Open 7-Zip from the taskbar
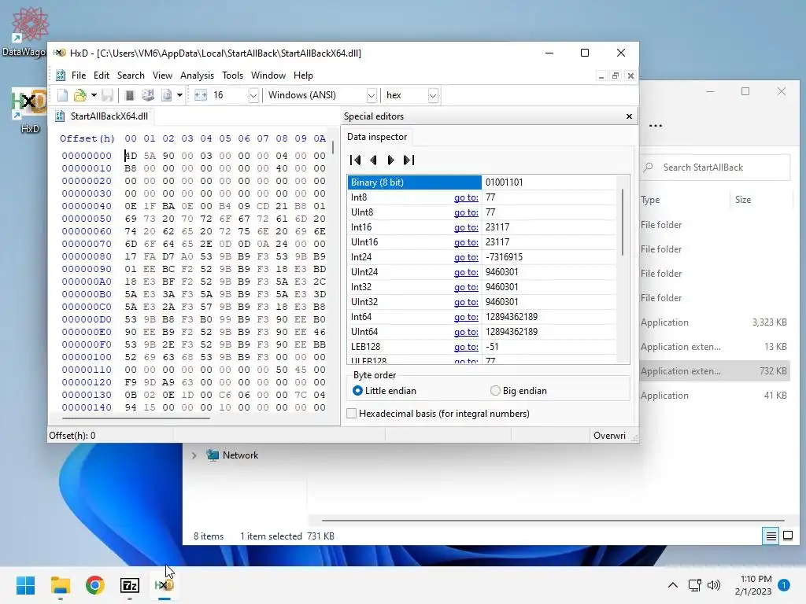Screen dimensions: 806x604 click(130, 585)
